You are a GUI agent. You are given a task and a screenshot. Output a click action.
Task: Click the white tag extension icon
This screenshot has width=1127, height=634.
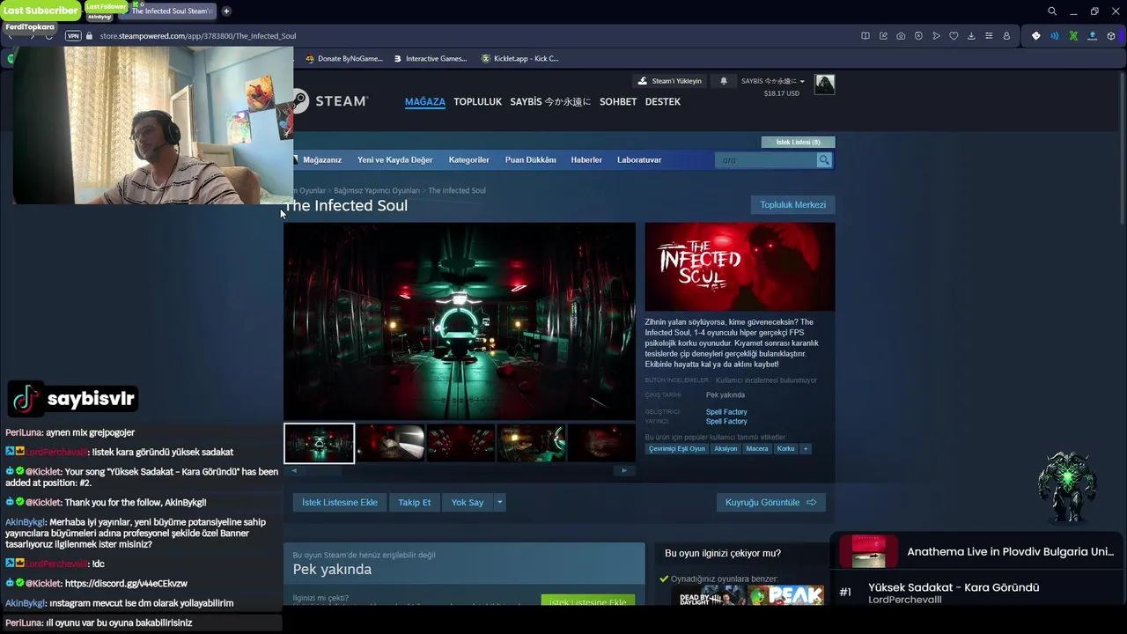click(1036, 36)
